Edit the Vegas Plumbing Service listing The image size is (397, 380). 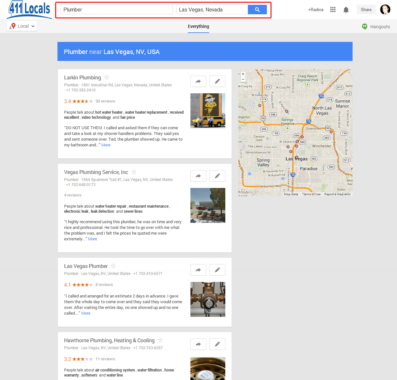[217, 176]
